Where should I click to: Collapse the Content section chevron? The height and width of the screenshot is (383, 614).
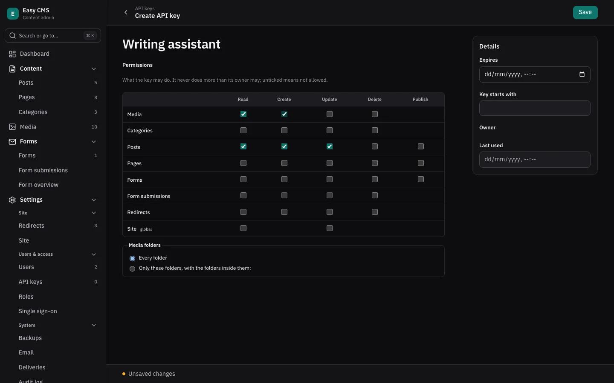94,69
